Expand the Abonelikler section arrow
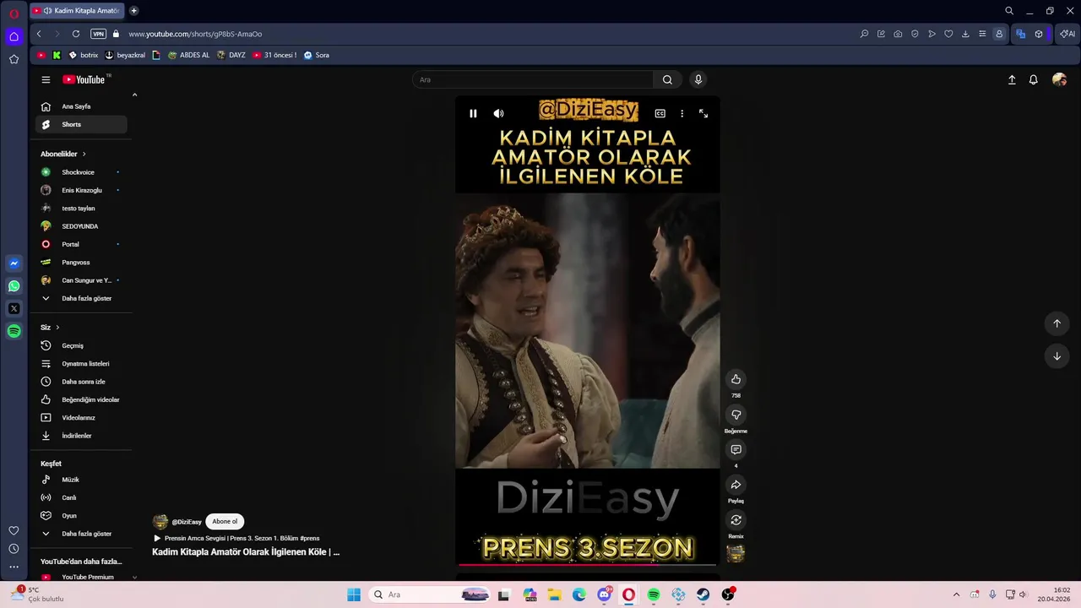Screen dimensions: 1081x608 coord(84,154)
